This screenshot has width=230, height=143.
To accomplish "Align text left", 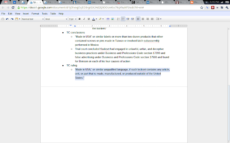I will (x=138, y=19).
